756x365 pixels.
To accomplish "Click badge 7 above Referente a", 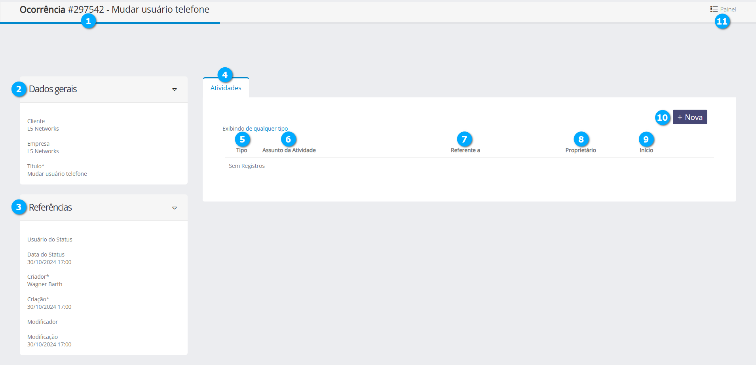I will click(x=464, y=139).
